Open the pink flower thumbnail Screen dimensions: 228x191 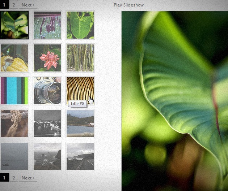pos(47,58)
